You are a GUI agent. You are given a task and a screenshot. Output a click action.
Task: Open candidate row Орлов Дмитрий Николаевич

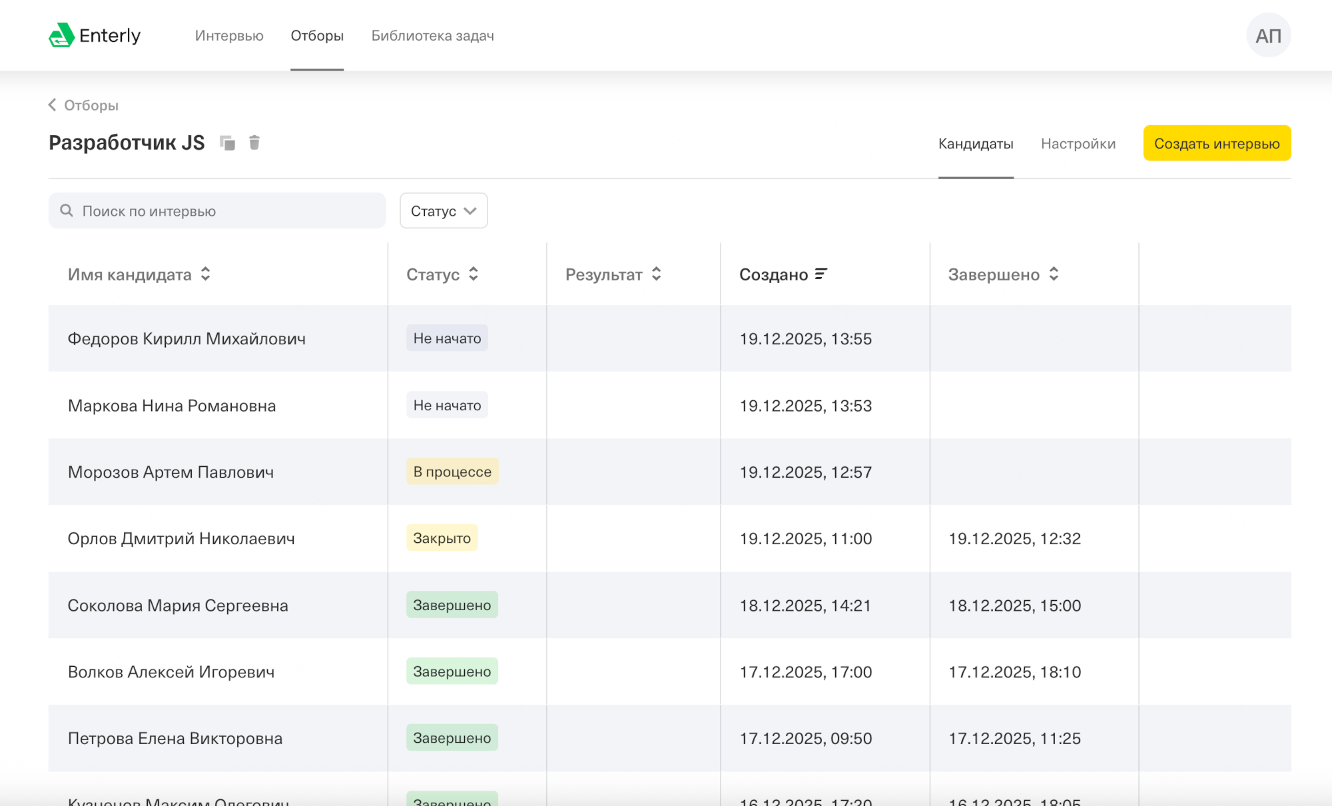click(669, 538)
